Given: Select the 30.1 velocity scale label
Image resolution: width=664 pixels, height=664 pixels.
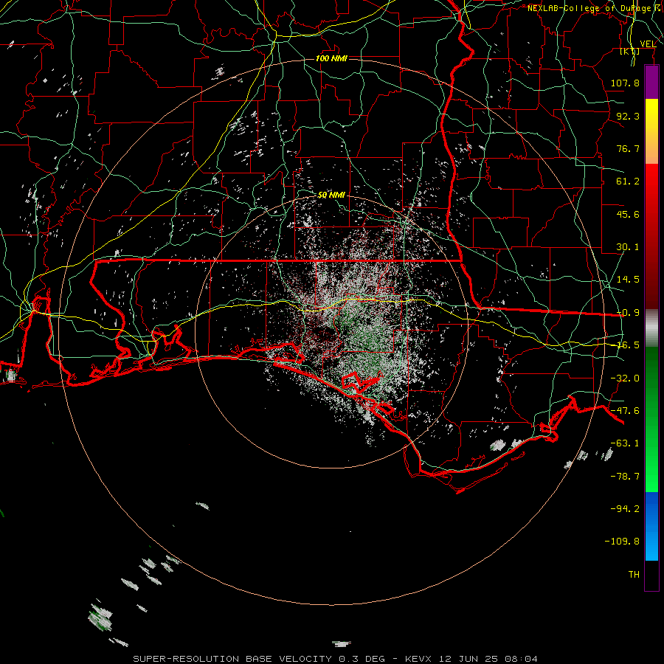Looking at the screenshot, I should click(628, 247).
